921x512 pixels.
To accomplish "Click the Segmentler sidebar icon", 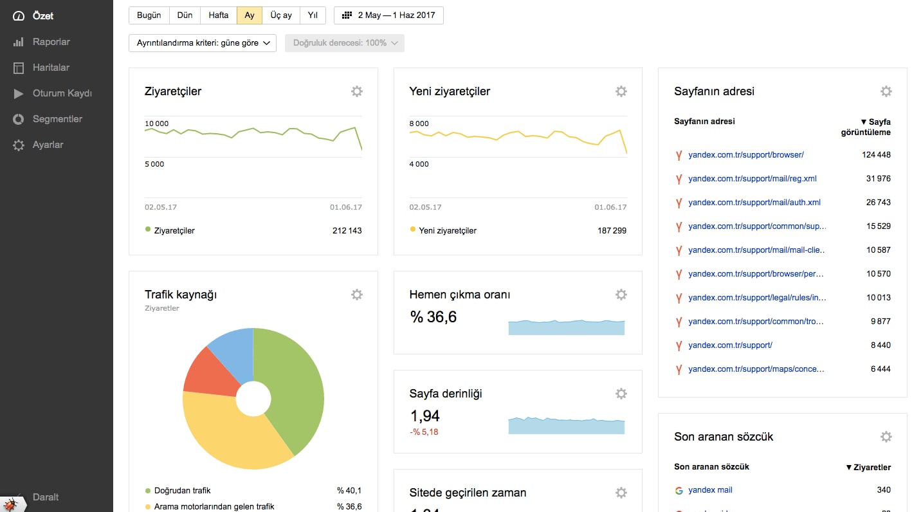I will 17,119.
